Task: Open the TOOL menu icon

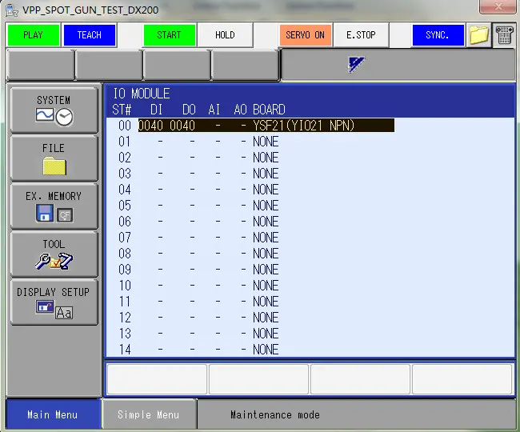Action: pos(54,254)
